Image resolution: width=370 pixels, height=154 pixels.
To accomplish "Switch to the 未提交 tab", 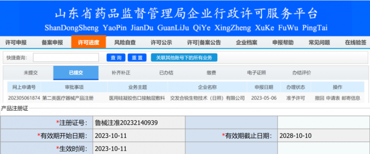I will (30, 73).
